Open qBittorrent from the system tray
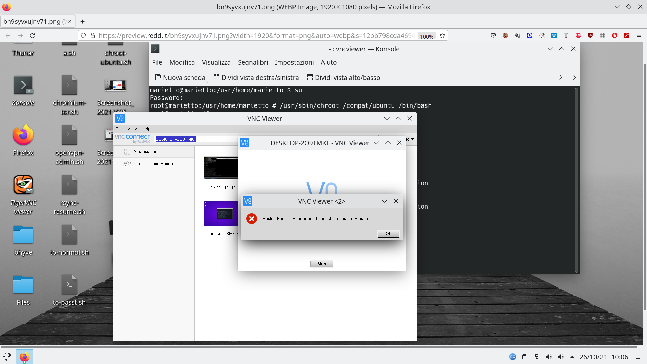The width and height of the screenshot is (647, 364). click(x=513, y=357)
